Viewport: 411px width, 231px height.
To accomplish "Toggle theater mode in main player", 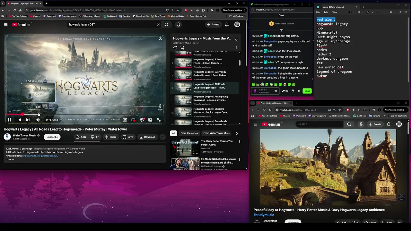I will [x=150, y=120].
